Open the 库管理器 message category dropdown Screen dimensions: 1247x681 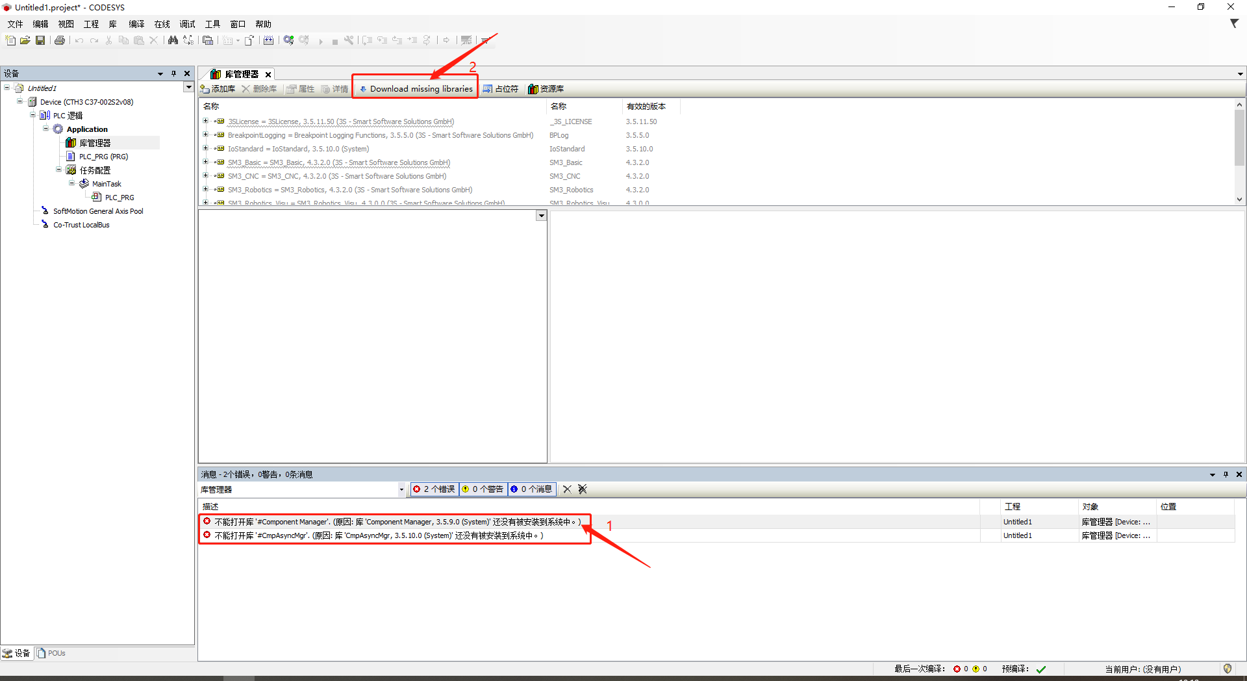401,489
